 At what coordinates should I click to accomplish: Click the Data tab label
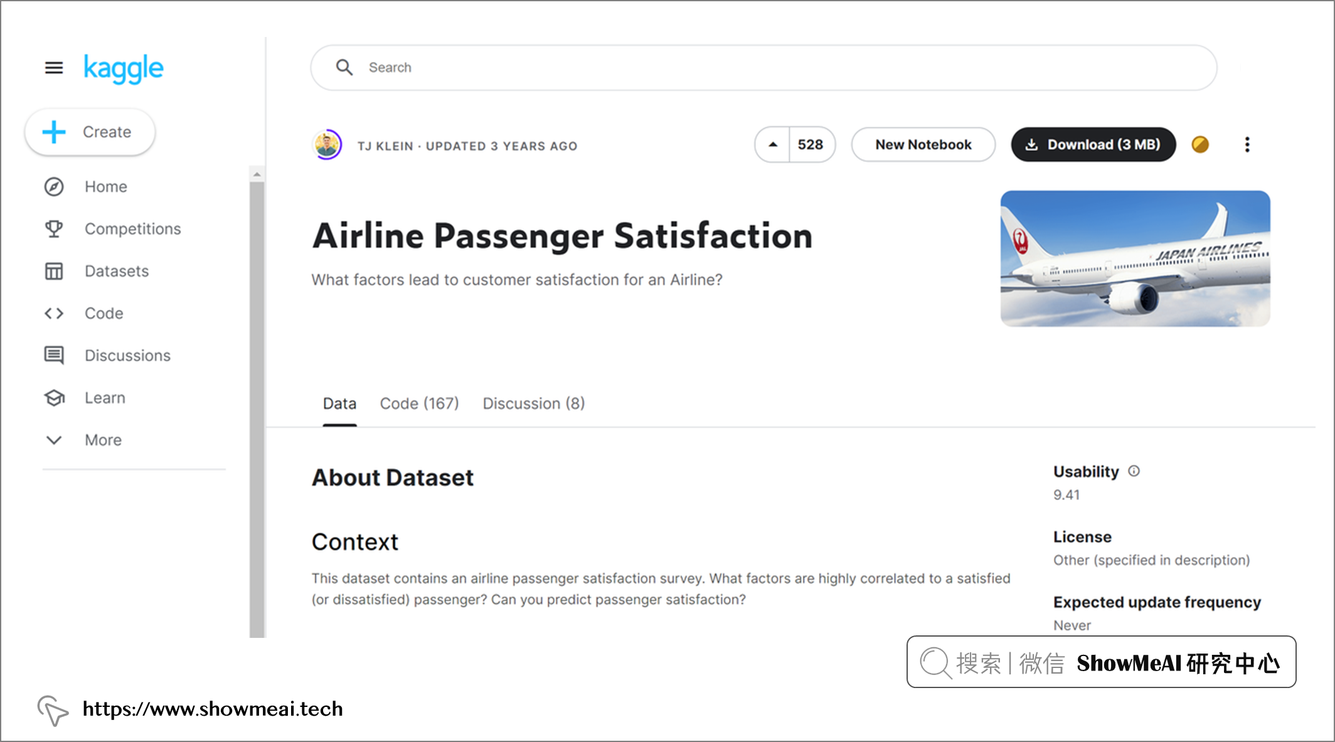[340, 403]
